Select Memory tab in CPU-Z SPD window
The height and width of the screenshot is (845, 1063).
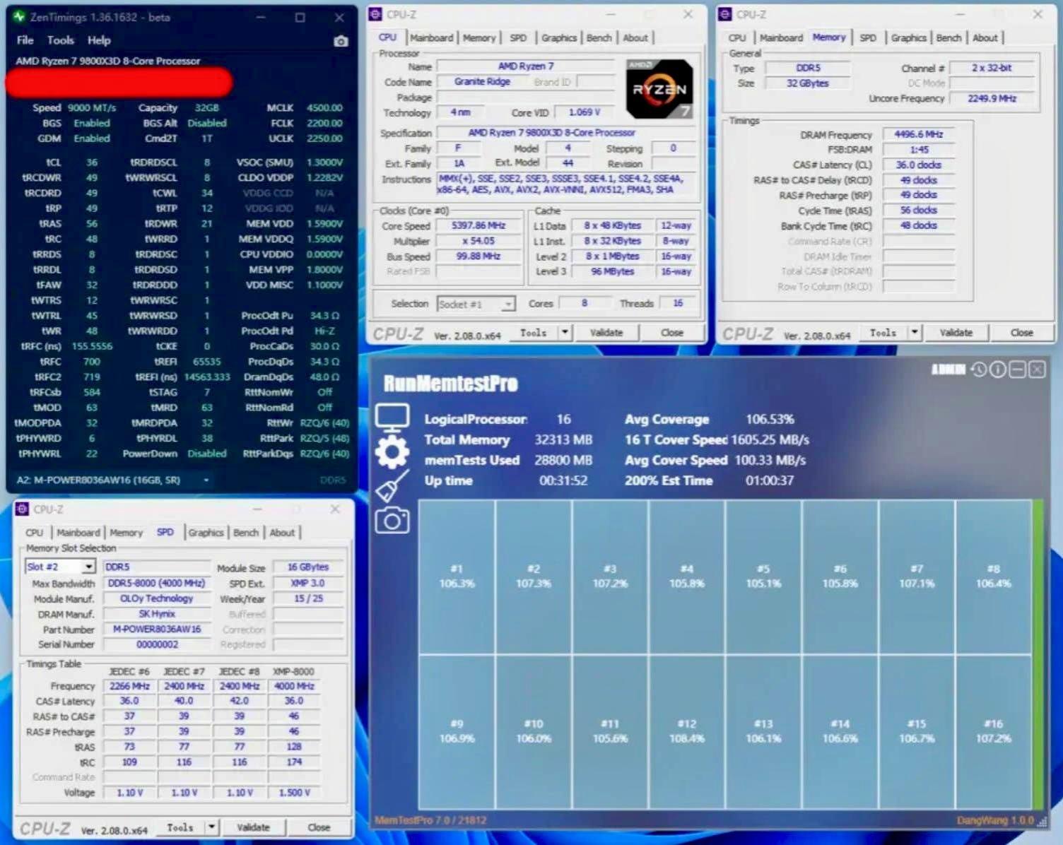click(126, 533)
